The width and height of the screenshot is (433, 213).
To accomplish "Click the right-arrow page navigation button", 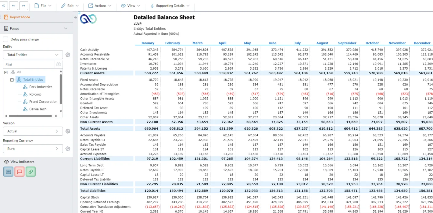I will 23,5.
